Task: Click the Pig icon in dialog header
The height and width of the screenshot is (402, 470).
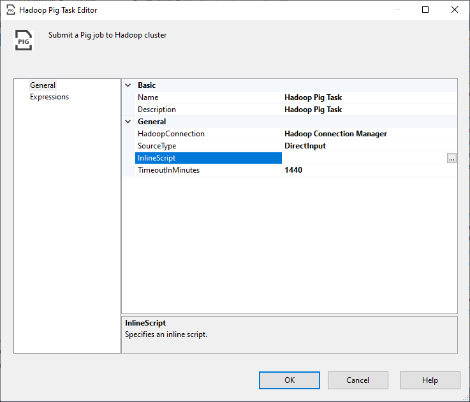Action: click(x=24, y=39)
